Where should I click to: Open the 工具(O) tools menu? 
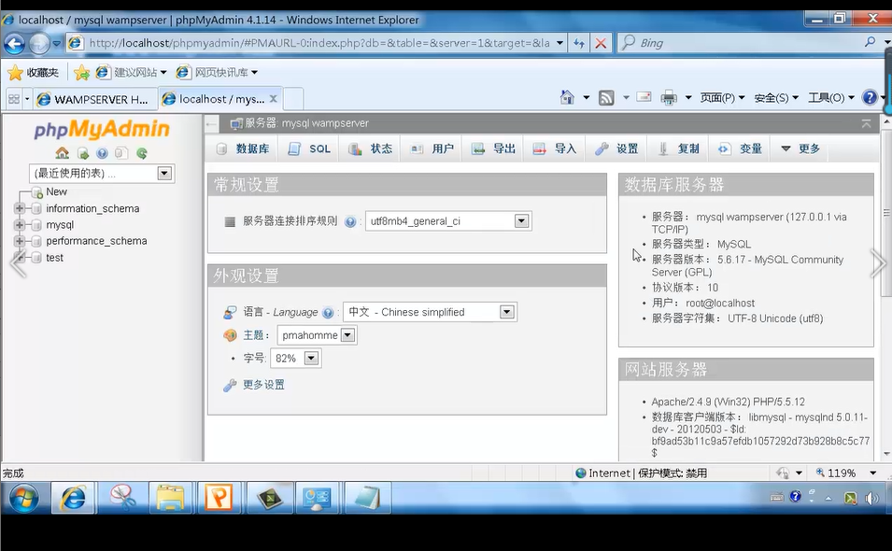(x=831, y=98)
